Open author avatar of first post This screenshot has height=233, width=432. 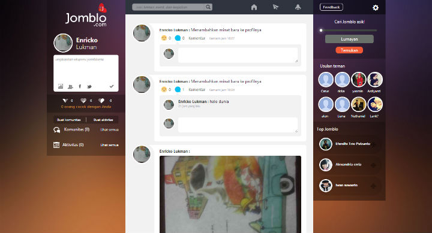tap(142, 33)
